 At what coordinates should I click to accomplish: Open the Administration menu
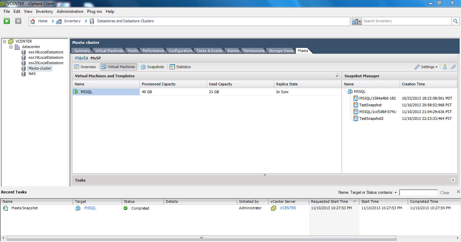pyautogui.click(x=70, y=11)
